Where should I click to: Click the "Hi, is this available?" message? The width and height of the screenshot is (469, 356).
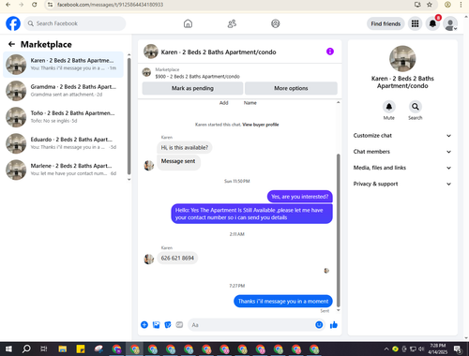click(x=185, y=148)
